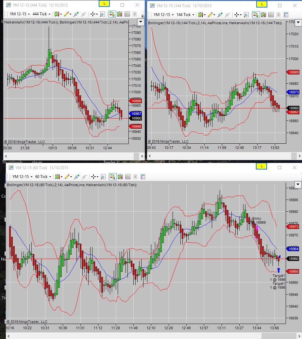The width and height of the screenshot is (302, 339).
Task: Click yellow L link button in 144 Tick window
Action: pos(262,4)
